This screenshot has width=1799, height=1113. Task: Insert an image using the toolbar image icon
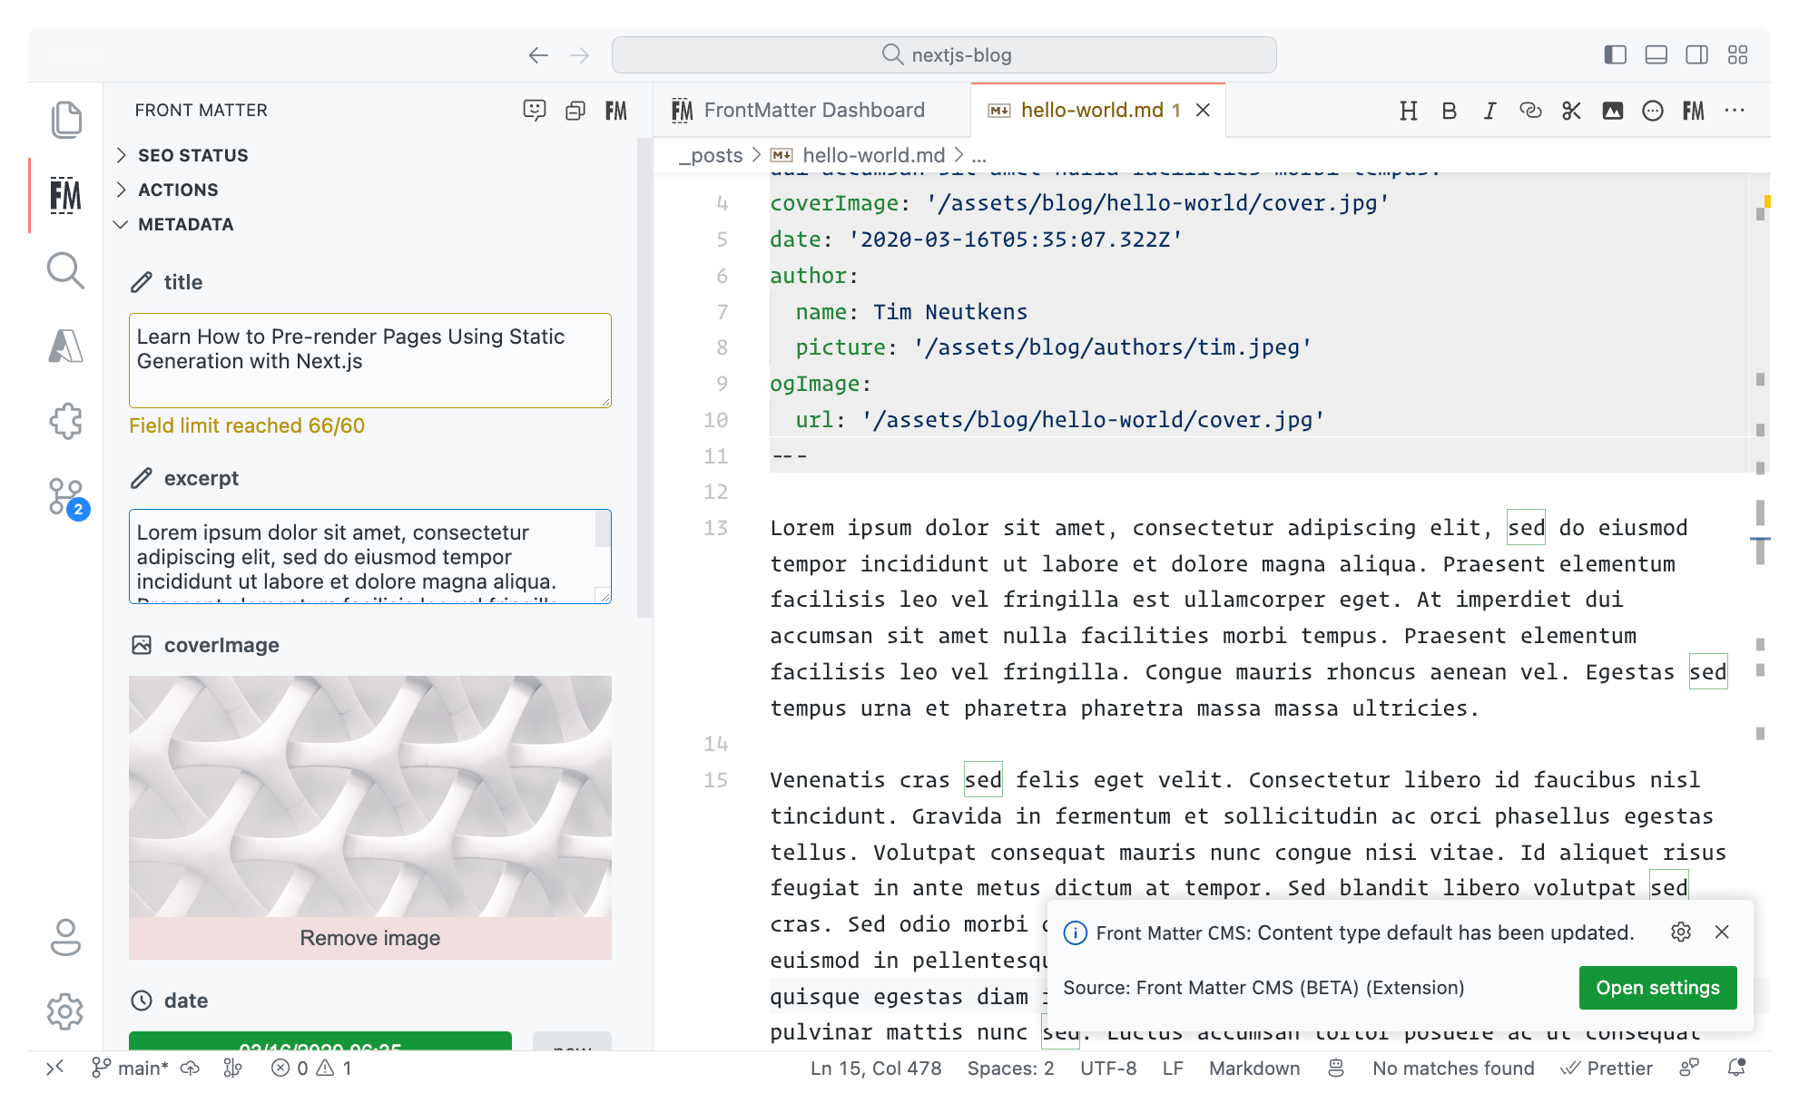click(x=1612, y=111)
